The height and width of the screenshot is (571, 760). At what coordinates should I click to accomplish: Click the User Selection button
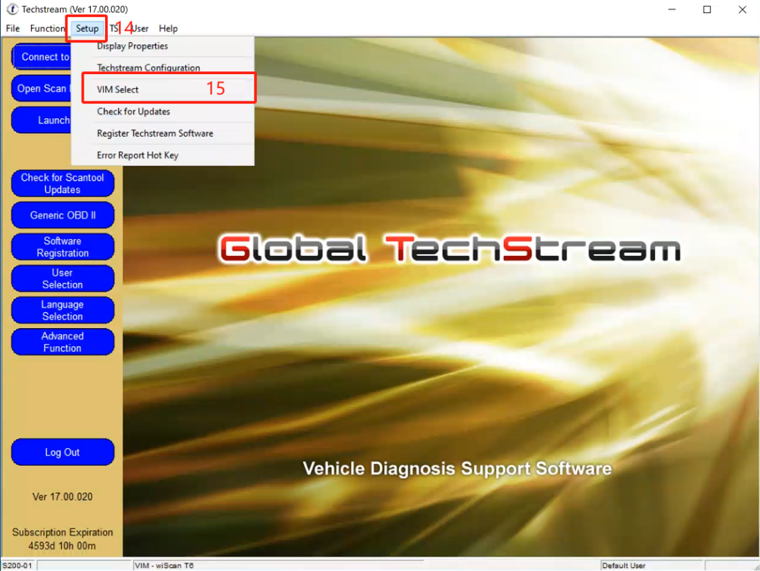[62, 279]
